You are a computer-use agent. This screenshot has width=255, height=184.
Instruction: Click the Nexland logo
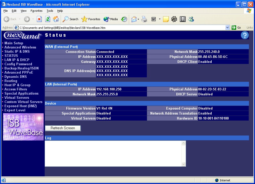click(x=22, y=36)
